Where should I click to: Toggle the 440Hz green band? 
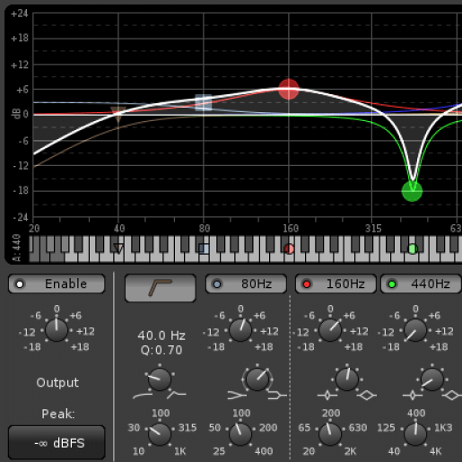[x=421, y=283]
